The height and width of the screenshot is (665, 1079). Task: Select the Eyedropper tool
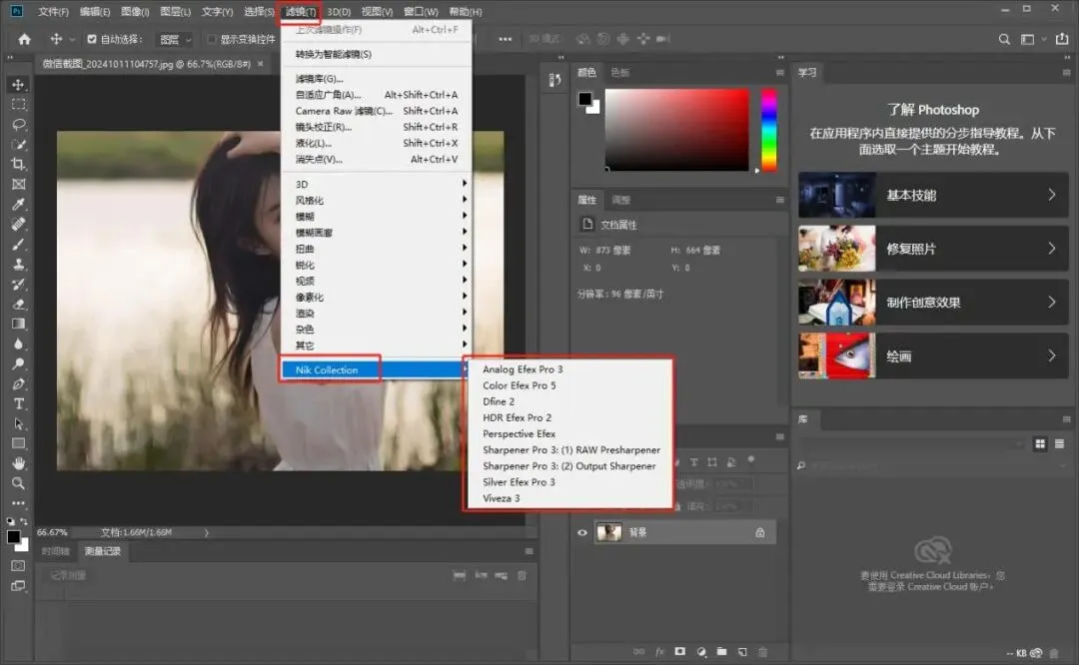18,205
